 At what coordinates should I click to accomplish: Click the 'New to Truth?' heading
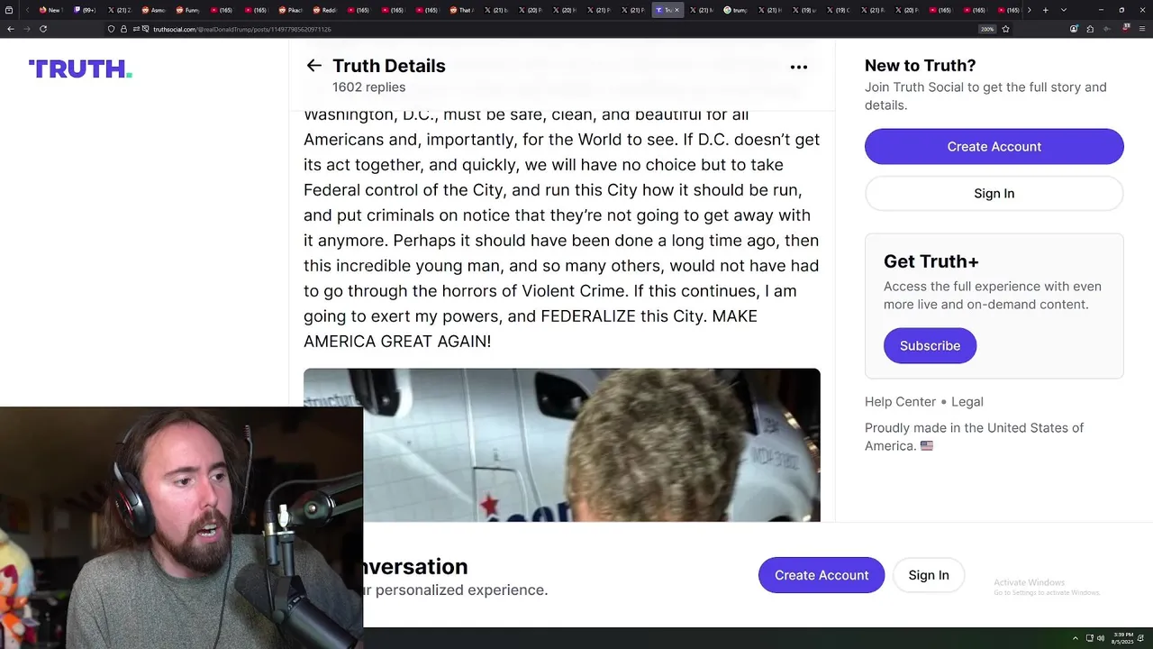point(920,66)
